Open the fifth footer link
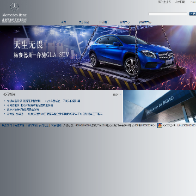 (x=56, y=125)
